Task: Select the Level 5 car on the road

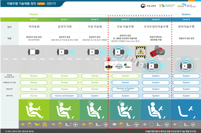Action: [186, 66]
